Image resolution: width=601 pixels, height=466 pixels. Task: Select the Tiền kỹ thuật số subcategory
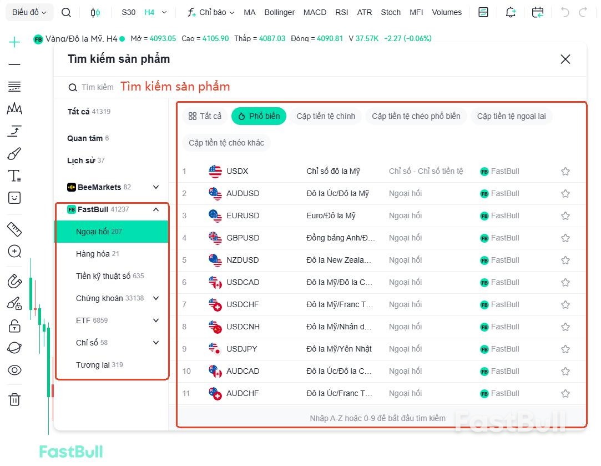coord(112,276)
